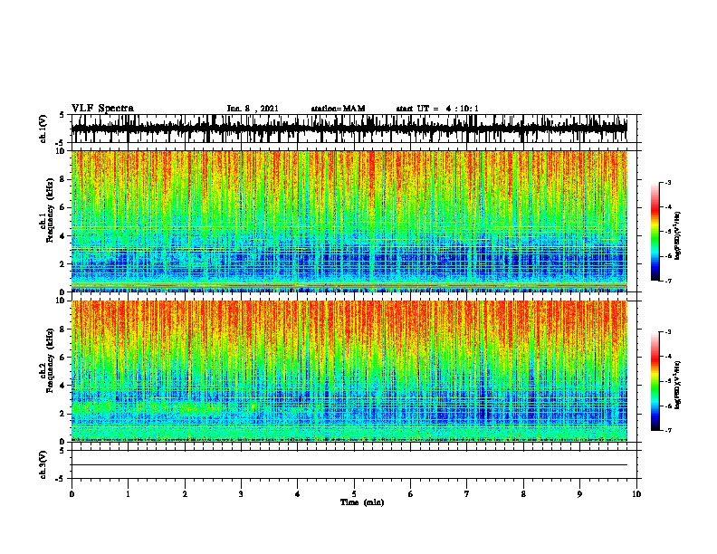Click the ch.1(V) axis label
717x554 pixels.
point(43,129)
